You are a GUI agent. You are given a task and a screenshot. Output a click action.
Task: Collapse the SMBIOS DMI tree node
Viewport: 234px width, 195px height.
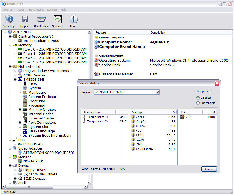coord(15,79)
